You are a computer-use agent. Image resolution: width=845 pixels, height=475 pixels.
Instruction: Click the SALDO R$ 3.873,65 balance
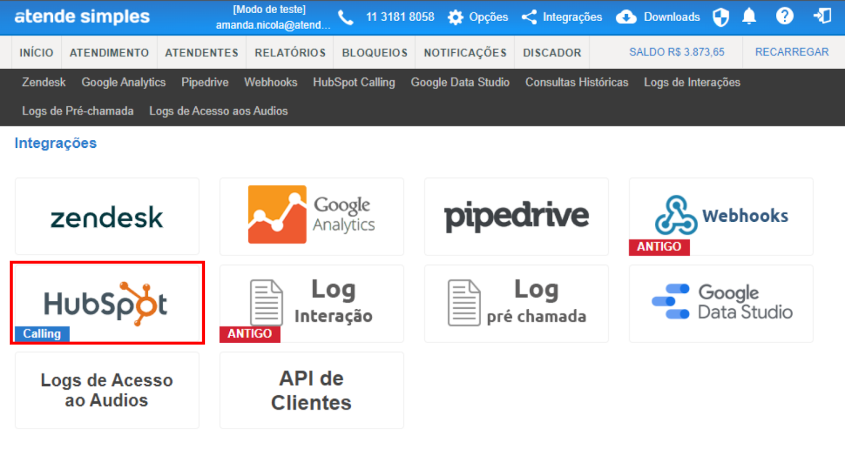pyautogui.click(x=677, y=52)
